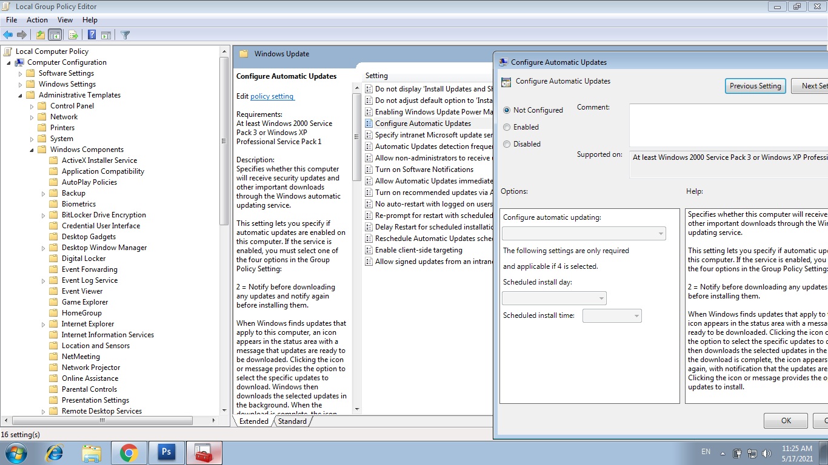828x465 pixels.
Task: Click OK in the Configure Automatic Updates dialog
Action: [786, 421]
